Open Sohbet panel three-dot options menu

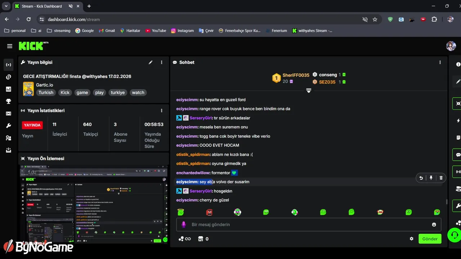[440, 62]
